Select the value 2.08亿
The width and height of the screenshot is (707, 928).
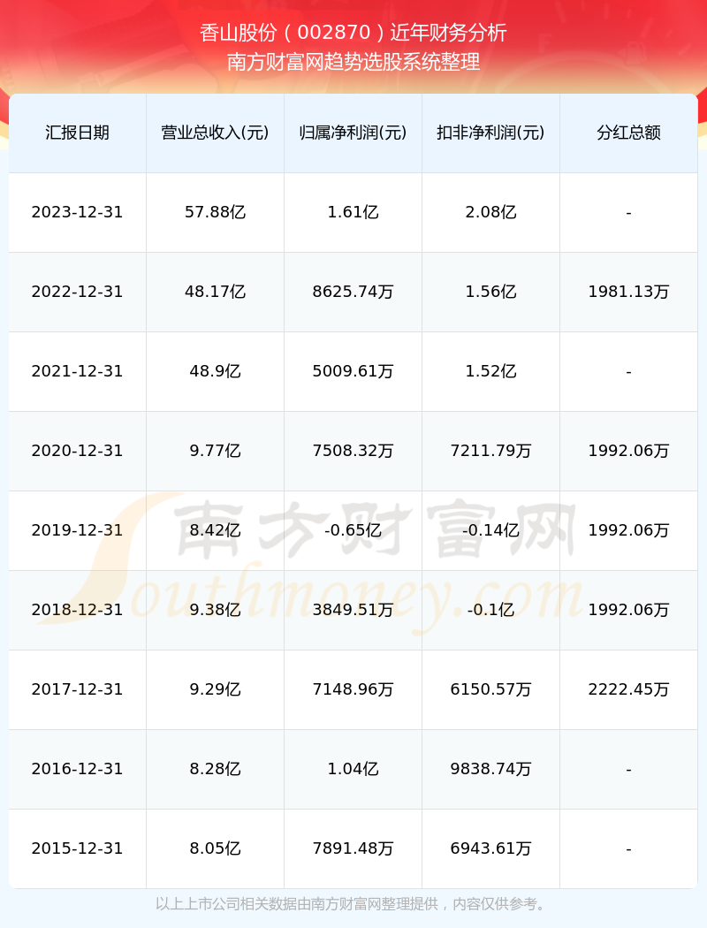coord(491,212)
